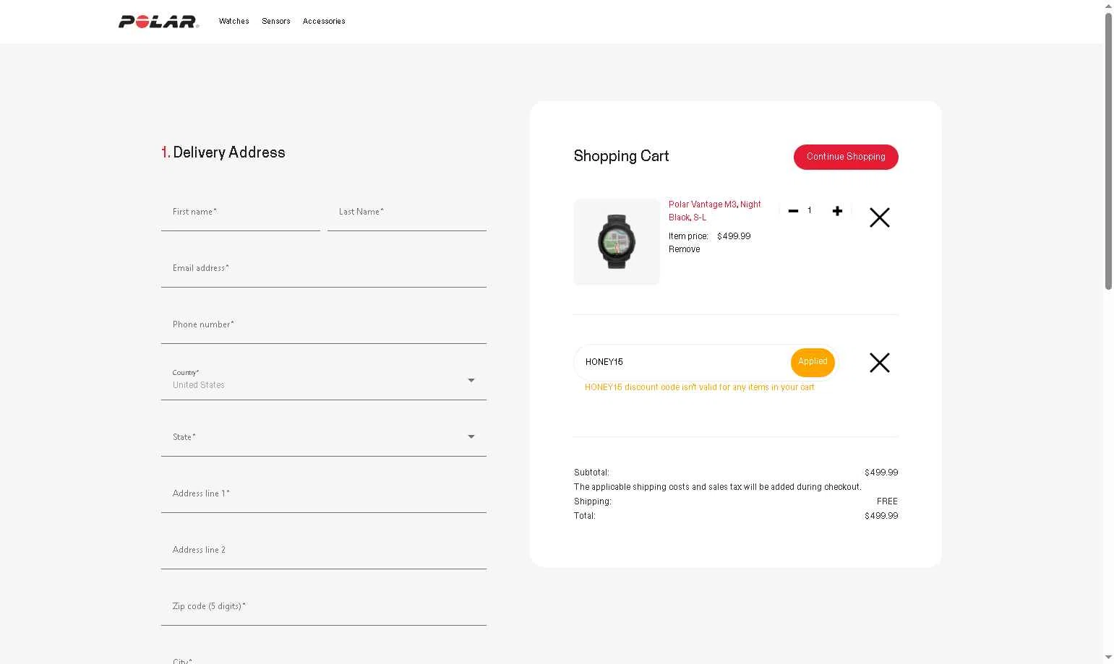Delete Polar Vantage M3 with X icon
The height and width of the screenshot is (664, 1114).
(880, 217)
